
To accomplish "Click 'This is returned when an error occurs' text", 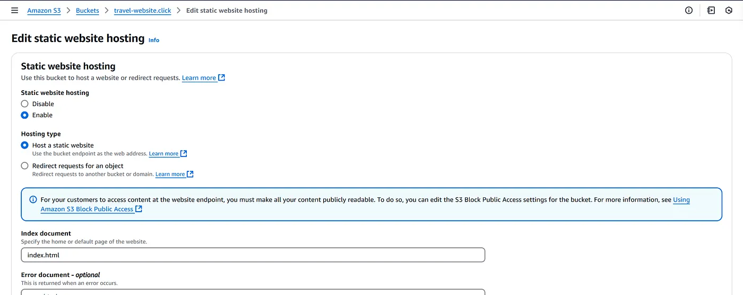I will tap(70, 283).
